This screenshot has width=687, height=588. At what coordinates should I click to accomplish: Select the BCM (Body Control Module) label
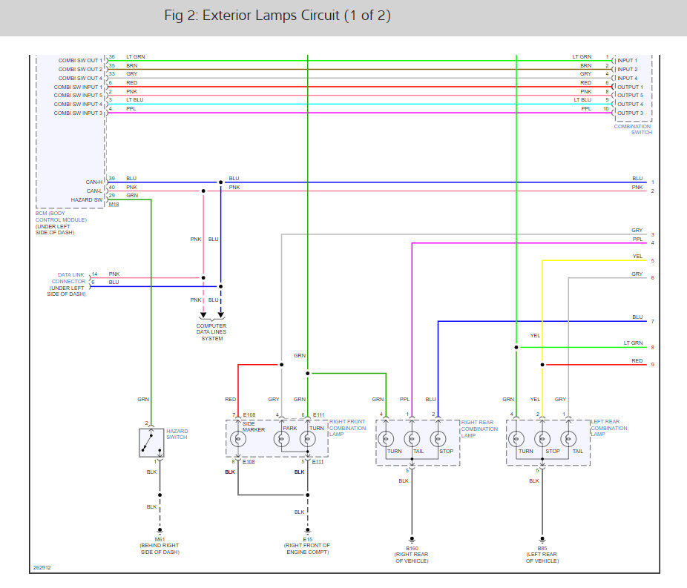tap(61, 217)
